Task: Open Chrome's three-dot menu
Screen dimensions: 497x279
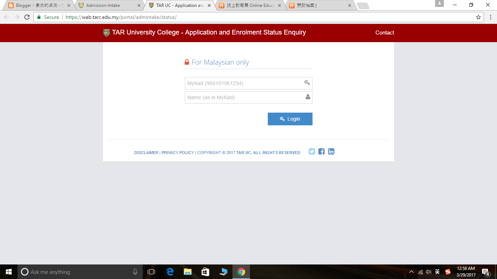Action: 490,17
